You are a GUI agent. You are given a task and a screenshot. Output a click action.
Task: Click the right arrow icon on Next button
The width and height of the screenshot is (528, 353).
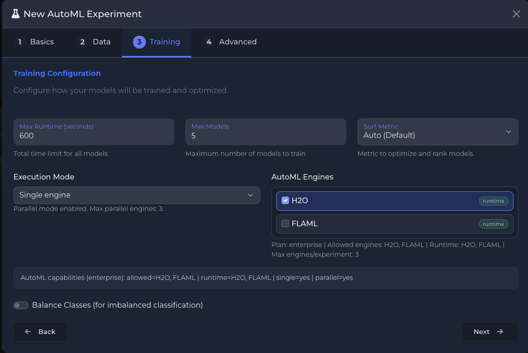tap(500, 332)
